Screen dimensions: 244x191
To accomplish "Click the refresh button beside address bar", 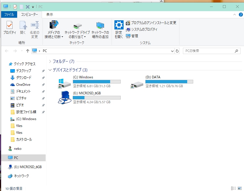I will [x=177, y=51].
